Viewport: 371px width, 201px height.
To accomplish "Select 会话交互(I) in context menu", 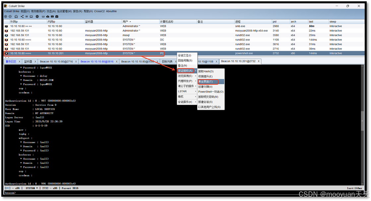I will [187, 55].
